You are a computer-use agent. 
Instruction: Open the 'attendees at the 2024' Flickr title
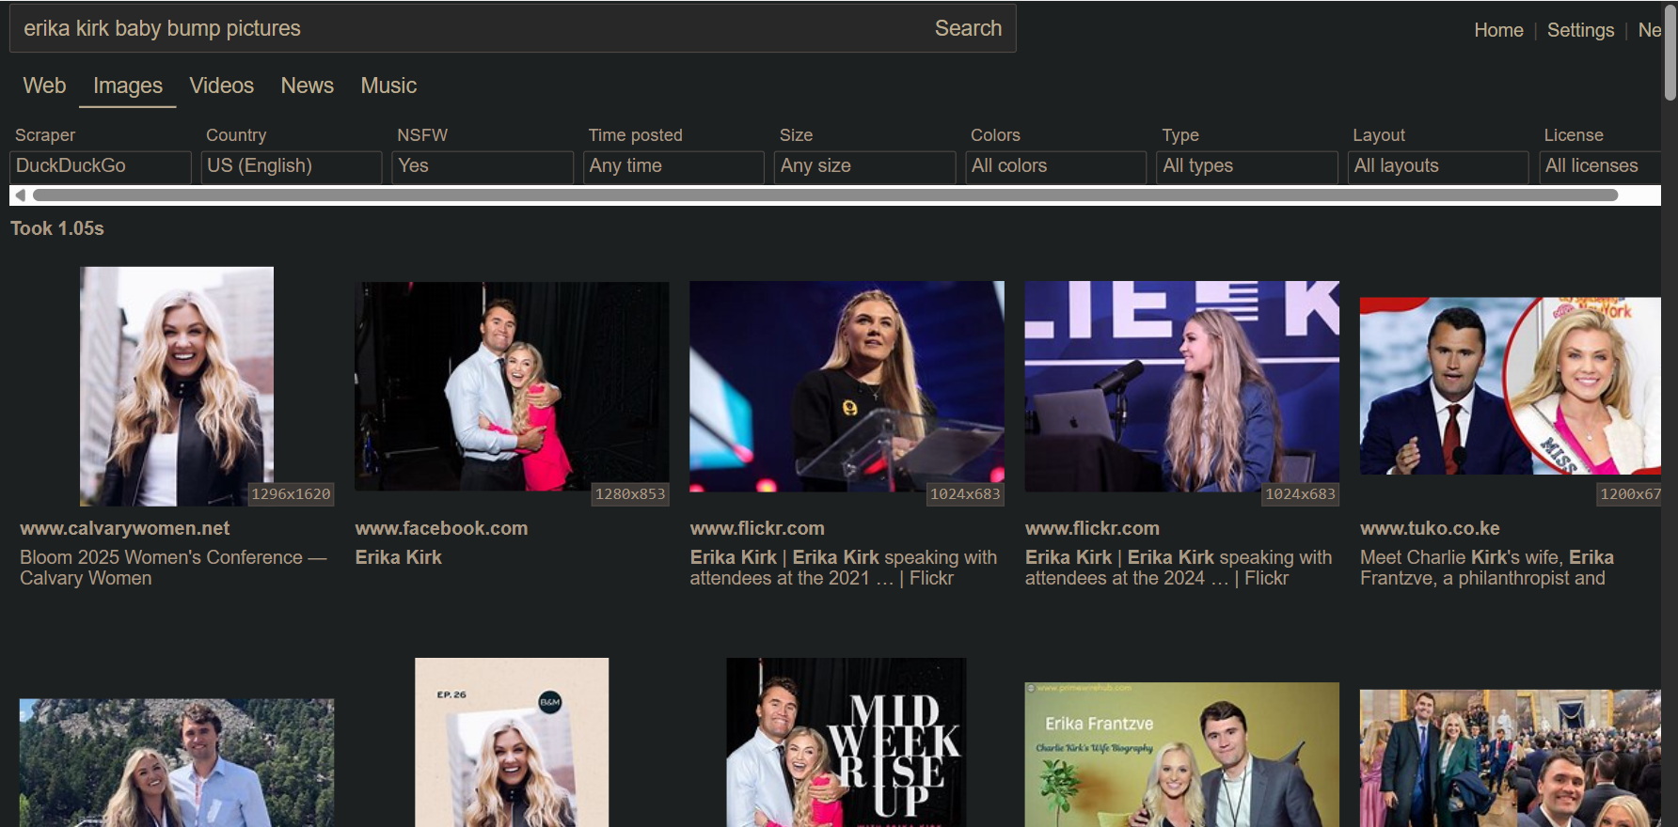pos(1179,568)
